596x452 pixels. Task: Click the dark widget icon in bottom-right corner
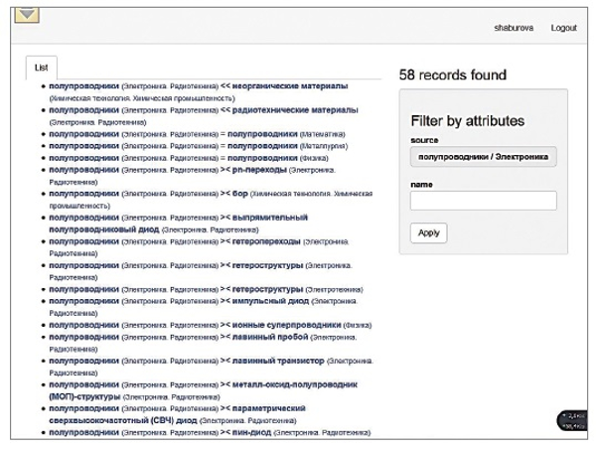pyautogui.click(x=574, y=420)
